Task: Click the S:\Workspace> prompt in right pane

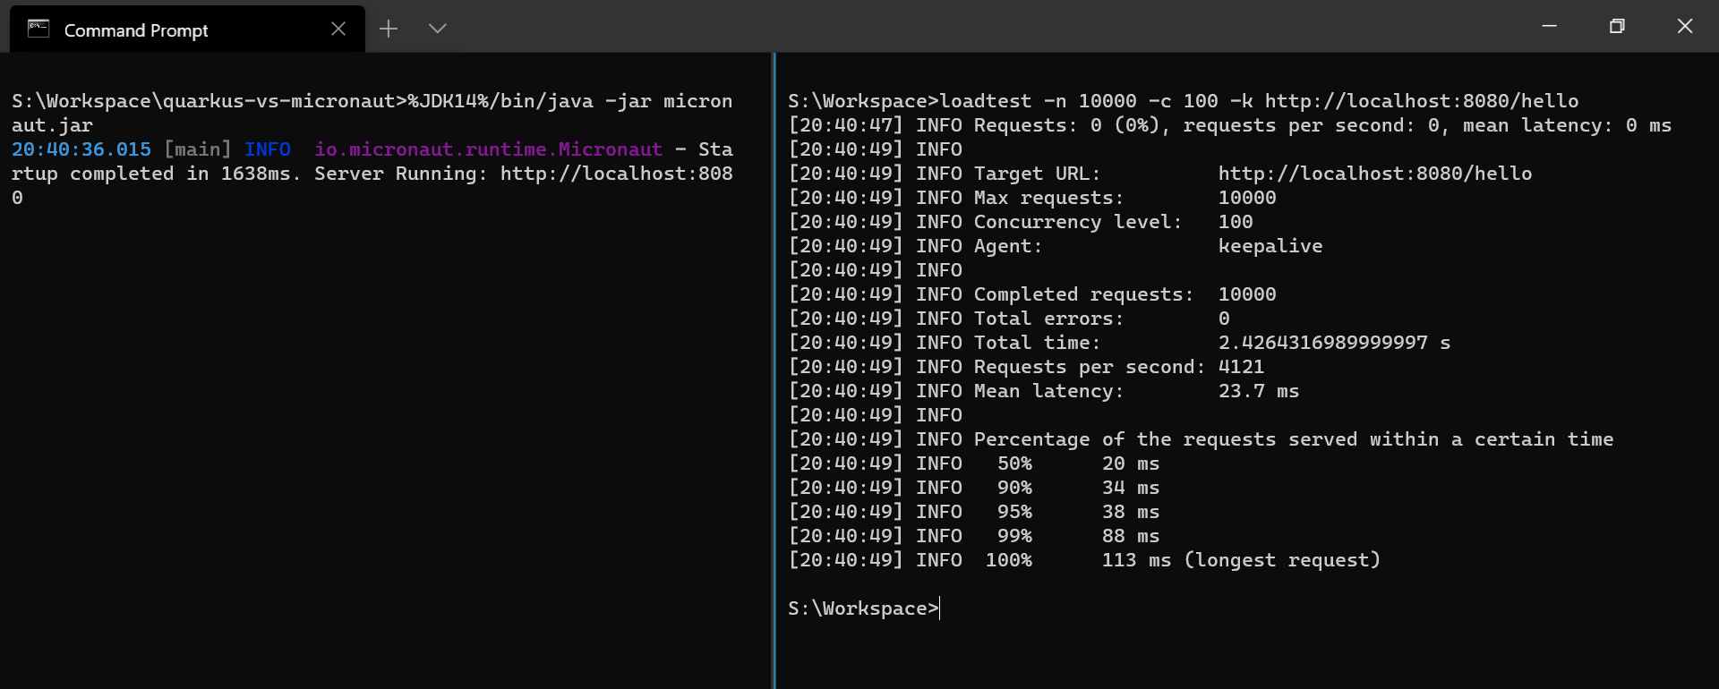Action: point(863,608)
